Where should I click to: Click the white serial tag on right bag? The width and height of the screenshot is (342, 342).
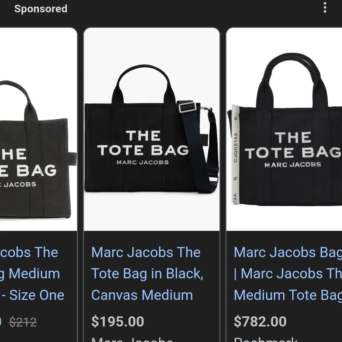click(x=235, y=155)
